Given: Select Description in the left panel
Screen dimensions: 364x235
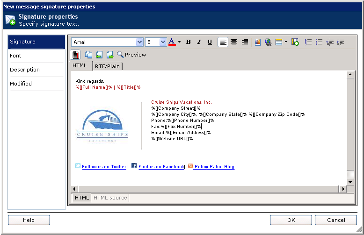Looking at the screenshot, I should pyautogui.click(x=25, y=70).
